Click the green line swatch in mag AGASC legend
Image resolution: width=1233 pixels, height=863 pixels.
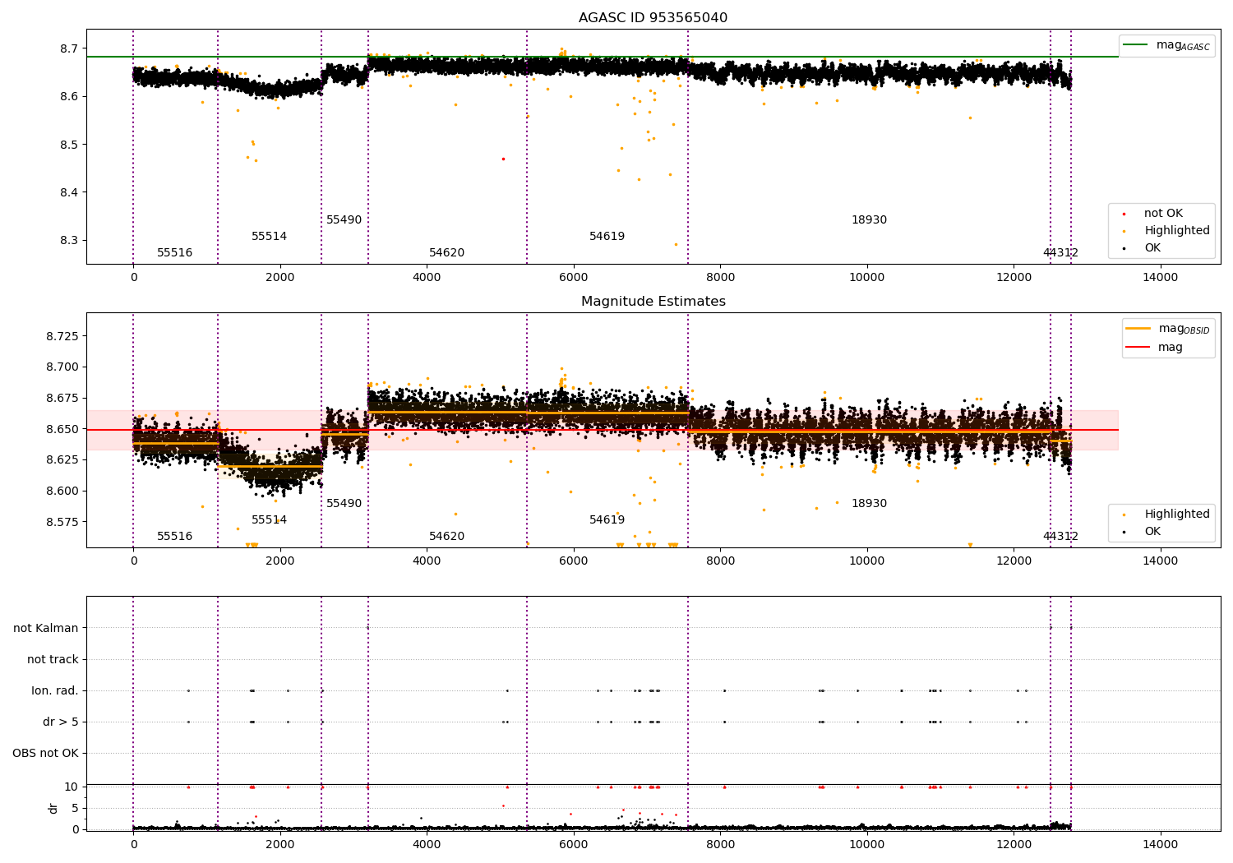pos(1136,45)
